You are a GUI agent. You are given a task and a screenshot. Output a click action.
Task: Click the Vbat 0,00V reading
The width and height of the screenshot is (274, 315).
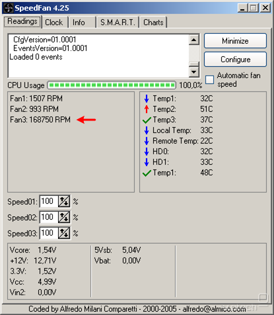[118, 261]
